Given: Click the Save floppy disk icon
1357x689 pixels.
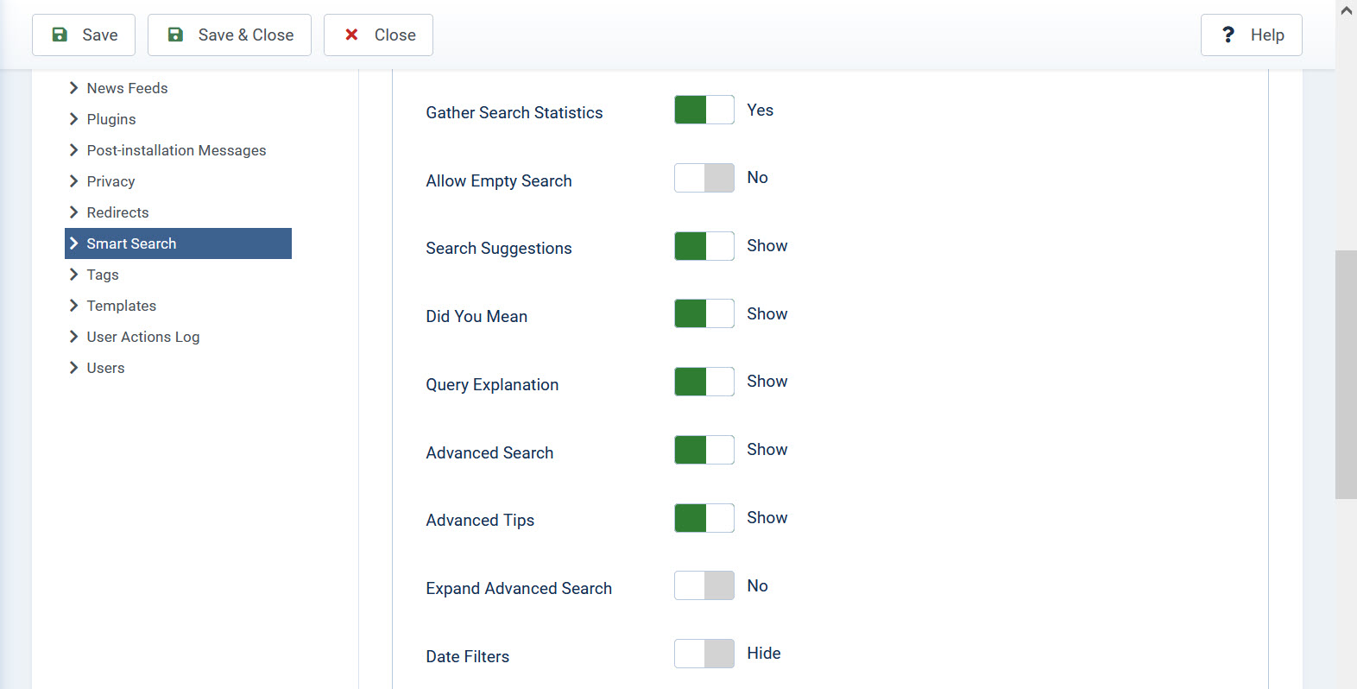Looking at the screenshot, I should point(59,34).
